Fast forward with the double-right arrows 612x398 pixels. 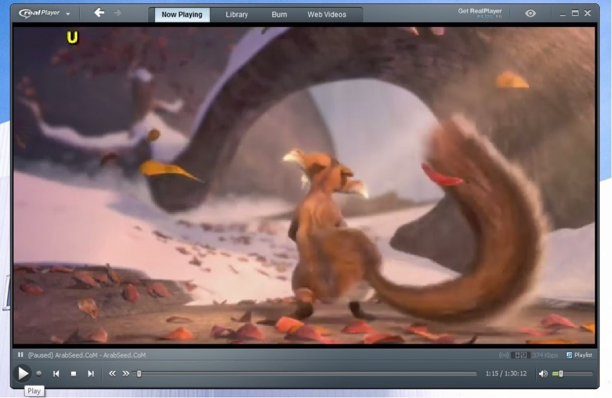[126, 374]
